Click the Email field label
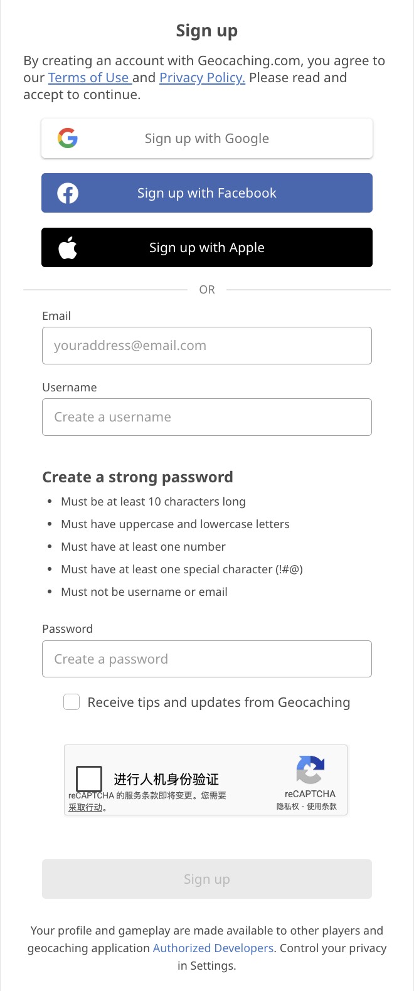414x991 pixels. click(56, 316)
